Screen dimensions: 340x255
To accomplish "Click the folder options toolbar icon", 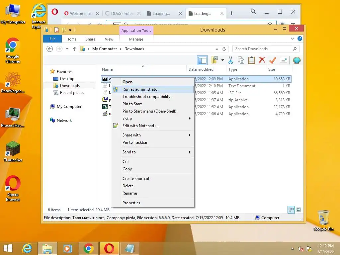I will pos(214,60).
